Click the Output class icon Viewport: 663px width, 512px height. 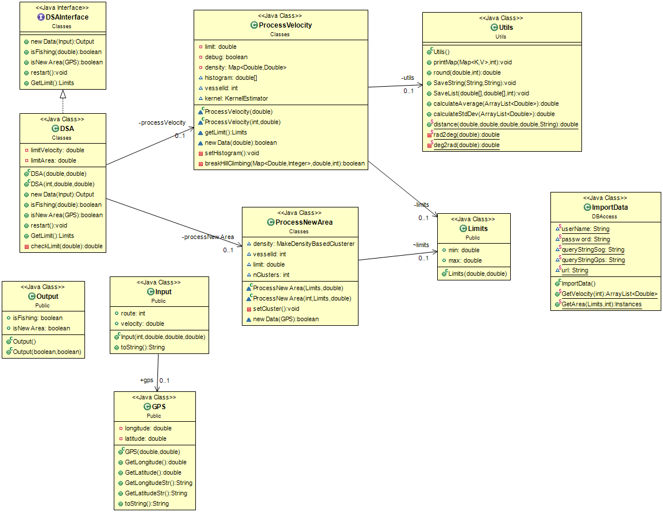click(32, 297)
